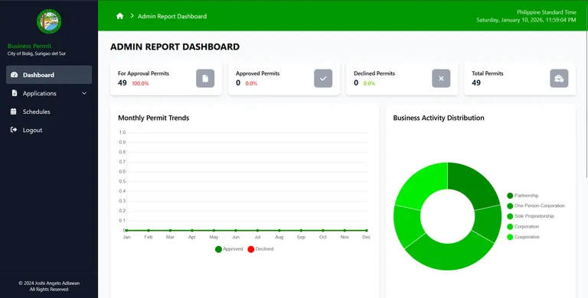The height and width of the screenshot is (298, 588).
Task: Click the For Approval Permits count 49
Action: [x=122, y=83]
